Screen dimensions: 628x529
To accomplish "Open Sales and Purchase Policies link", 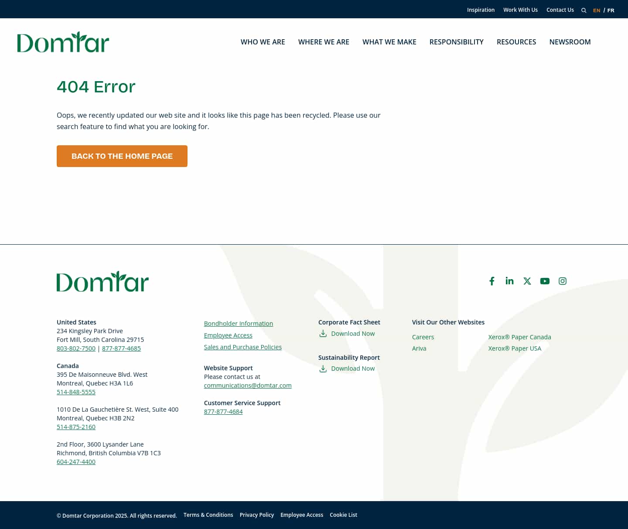I will click(x=243, y=347).
